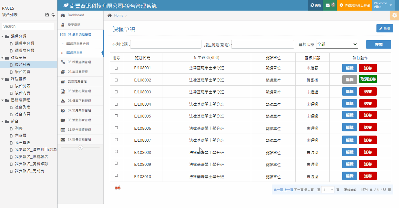Screen dimensions: 399x208
Task: Click the lock icon for 變更密碼
Action: click(x=63, y=25)
